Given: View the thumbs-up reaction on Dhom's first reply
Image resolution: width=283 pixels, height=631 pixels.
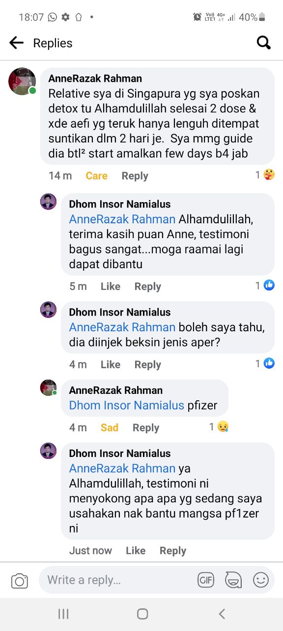Looking at the screenshot, I should pos(269,285).
